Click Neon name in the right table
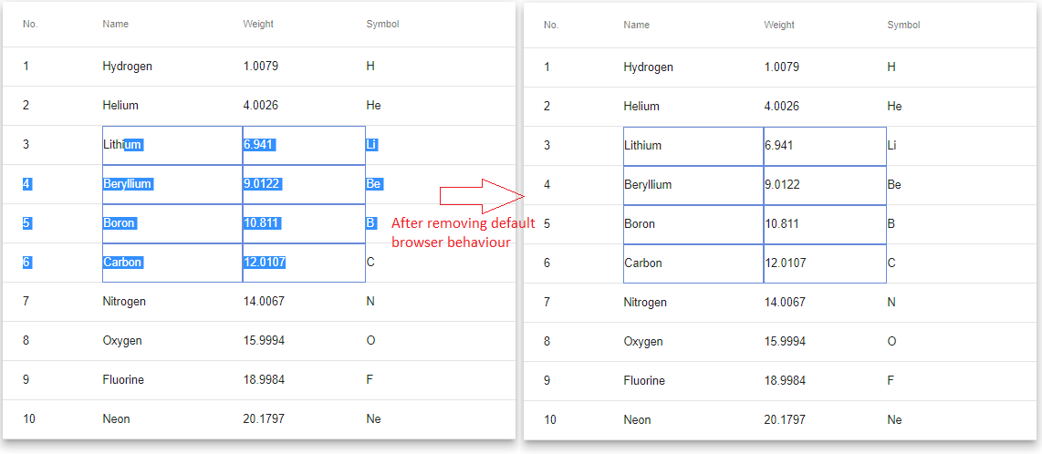Viewport: 1042px width, 454px height. point(637,420)
